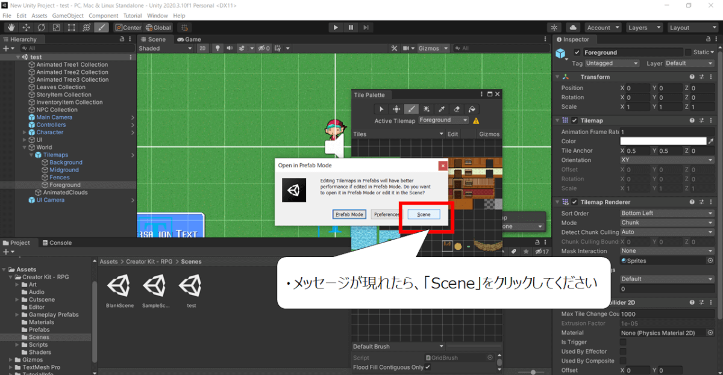Select the Move tool in main toolbar

pyautogui.click(x=27, y=28)
